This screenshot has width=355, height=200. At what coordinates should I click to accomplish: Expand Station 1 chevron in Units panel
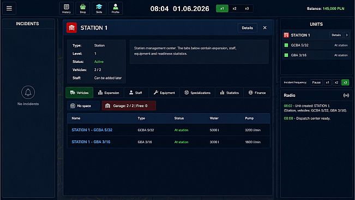pos(347,35)
